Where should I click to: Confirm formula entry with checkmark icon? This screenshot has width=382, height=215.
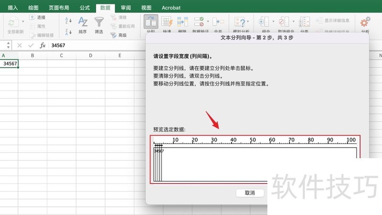(31, 45)
